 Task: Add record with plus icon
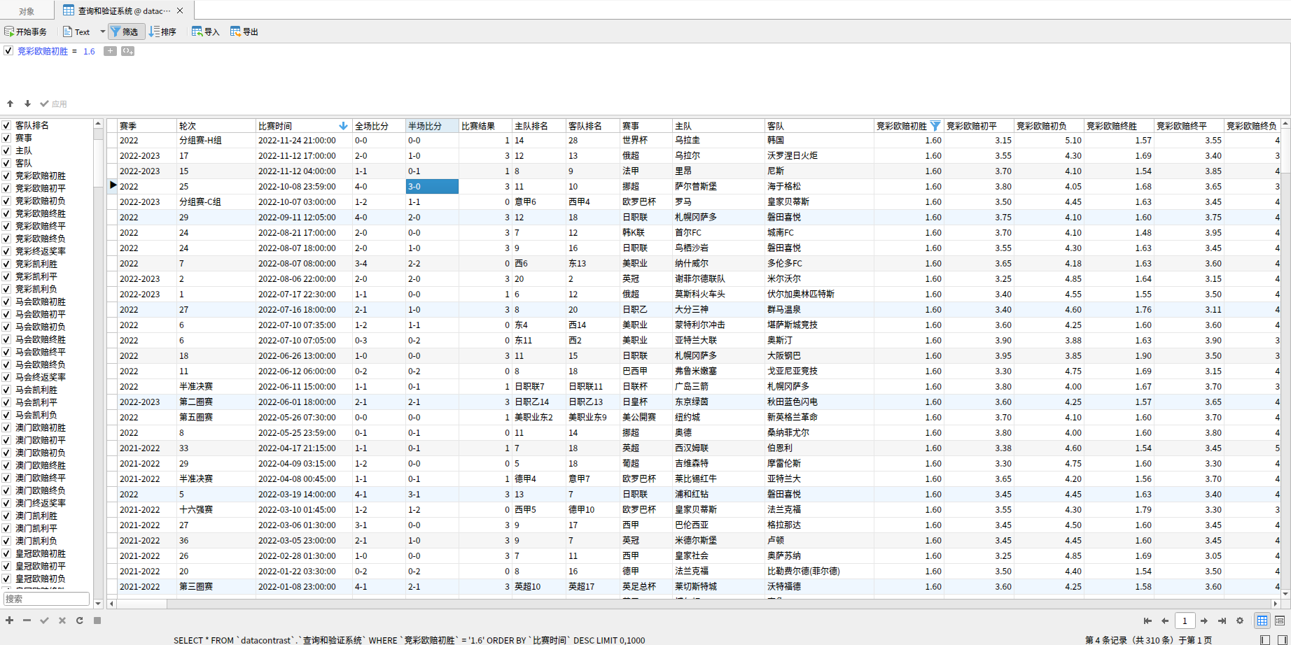coord(9,621)
